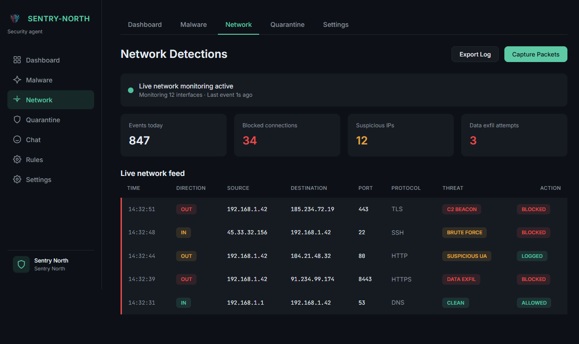Click timestamp 14:32:39

coord(141,279)
